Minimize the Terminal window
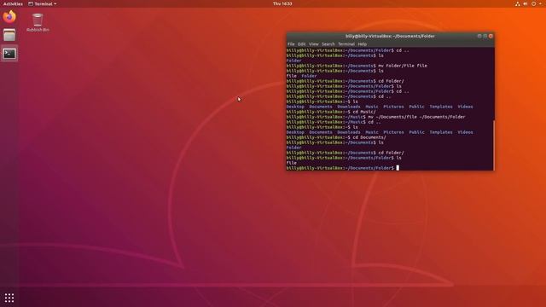The height and width of the screenshot is (307, 546). (x=479, y=36)
